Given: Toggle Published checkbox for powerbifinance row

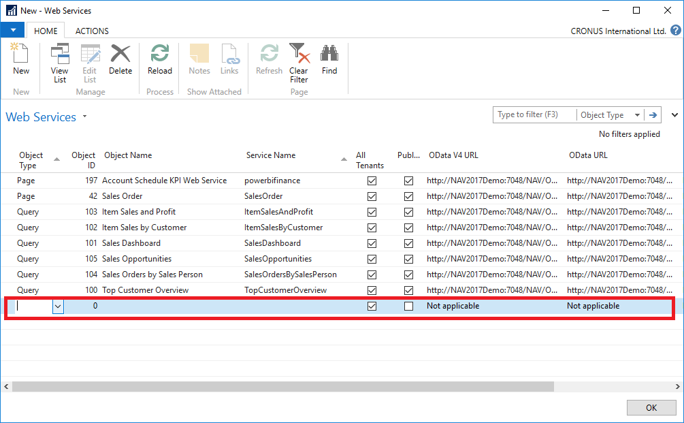Looking at the screenshot, I should tap(408, 181).
